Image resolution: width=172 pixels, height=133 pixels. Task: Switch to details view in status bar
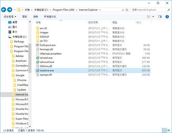click(x=164, y=130)
